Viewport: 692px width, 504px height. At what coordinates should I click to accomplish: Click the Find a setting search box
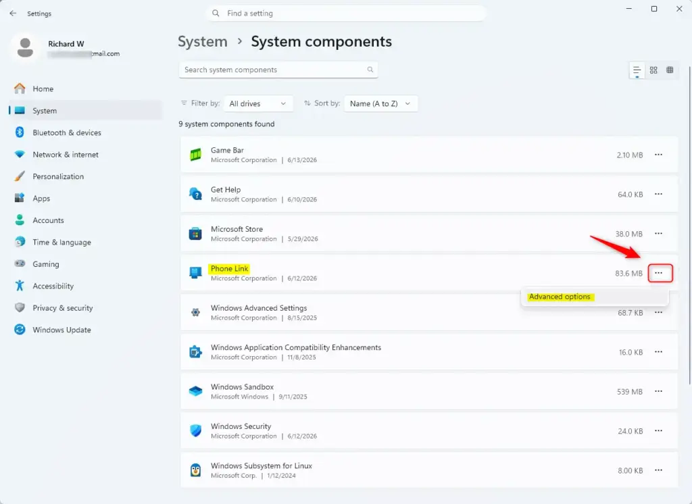point(345,14)
